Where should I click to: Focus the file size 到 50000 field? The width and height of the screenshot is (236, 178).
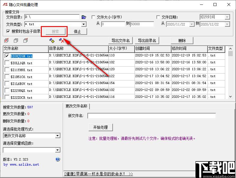142,24
